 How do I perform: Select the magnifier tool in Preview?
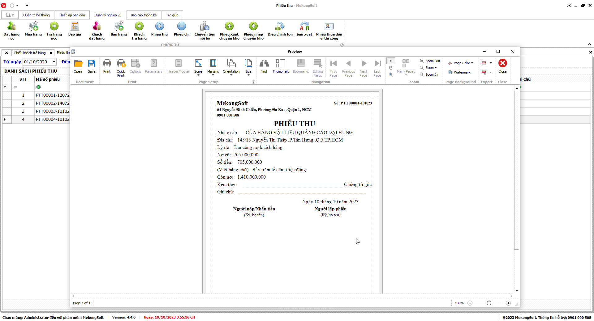coord(391,74)
